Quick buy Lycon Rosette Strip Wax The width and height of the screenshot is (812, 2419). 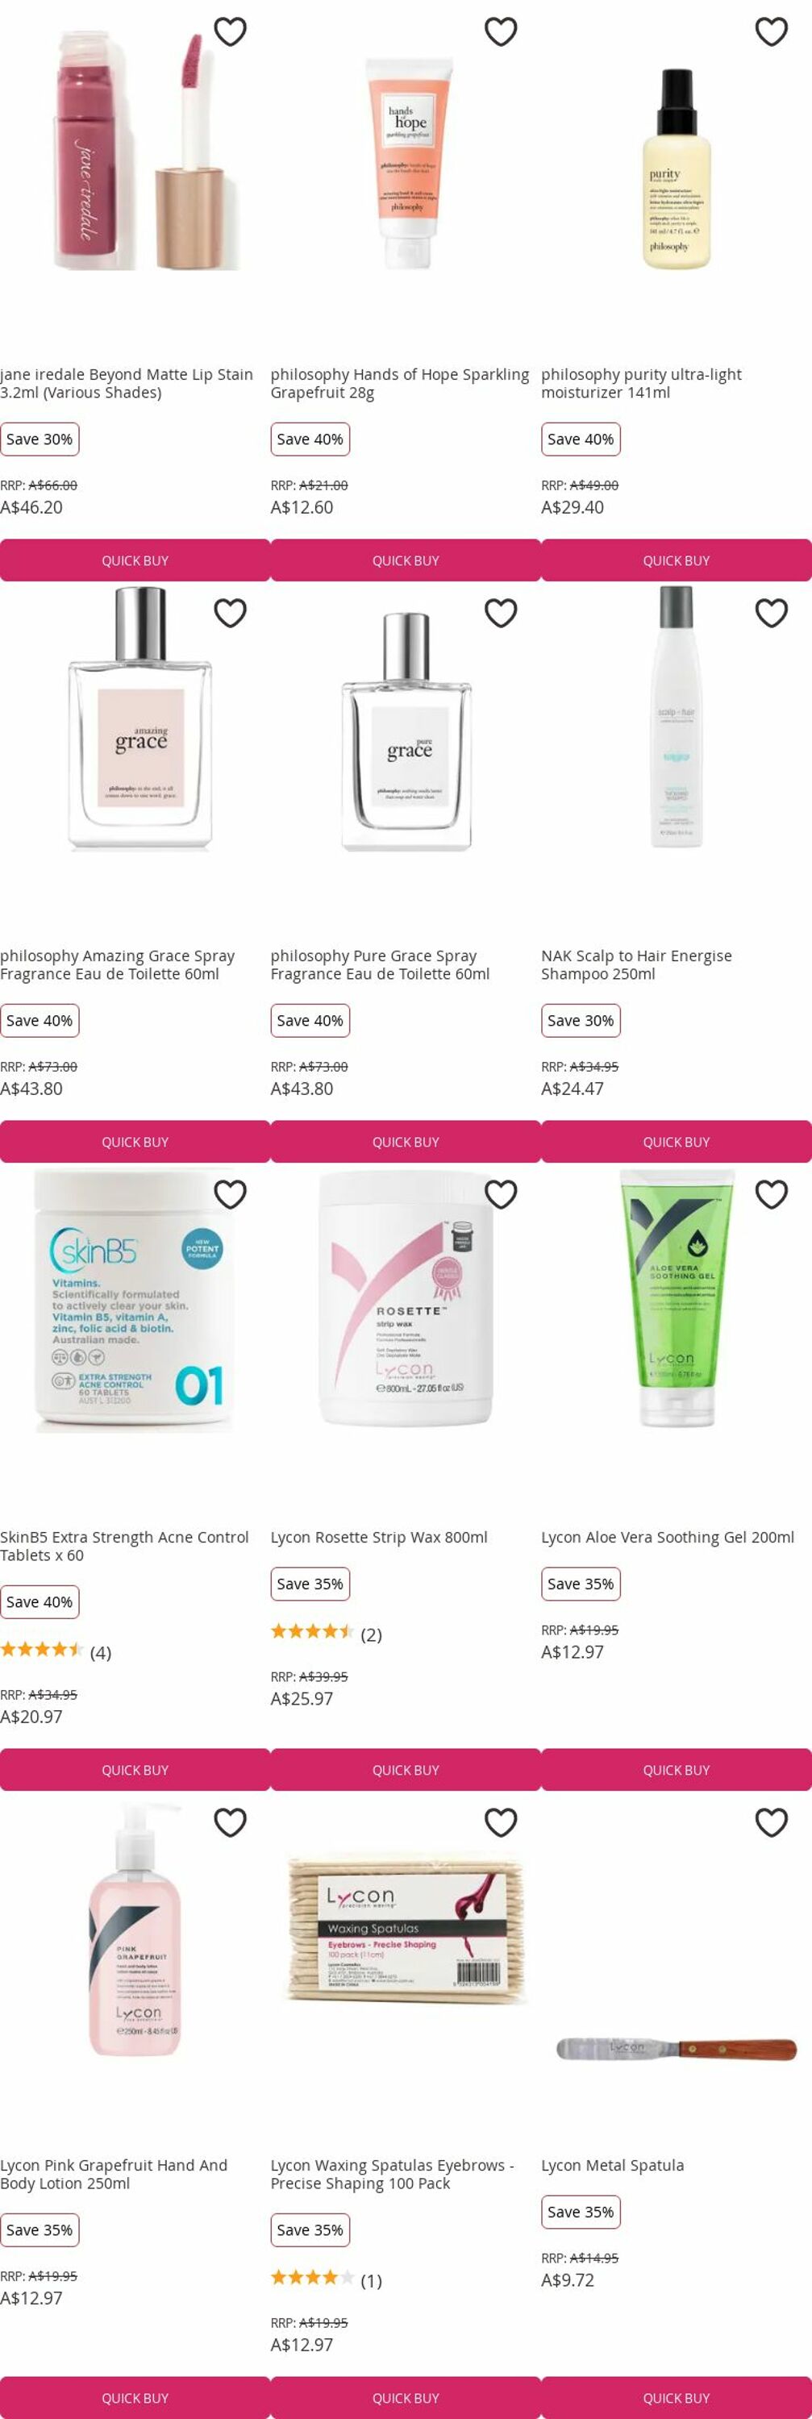[x=406, y=1770]
